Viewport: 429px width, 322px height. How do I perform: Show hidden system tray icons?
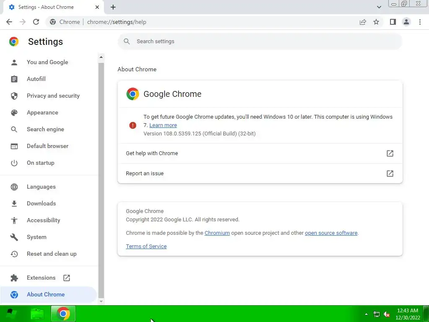[x=366, y=314]
